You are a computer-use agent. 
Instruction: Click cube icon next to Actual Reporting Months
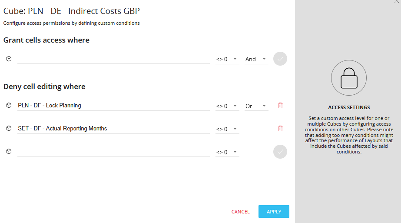click(x=9, y=128)
